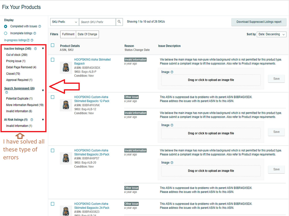Click the Search SKU Prefix input field

pos(97,22)
